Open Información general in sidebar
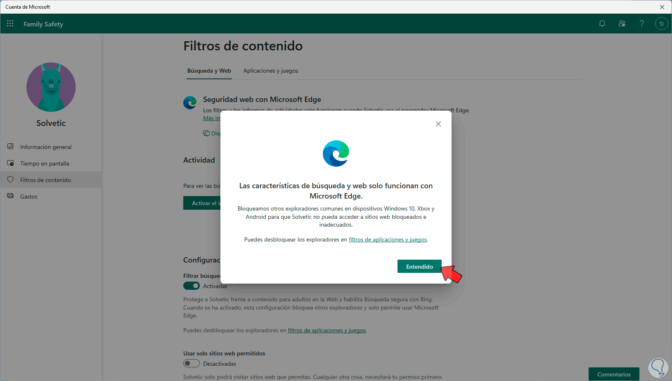Screen dimensions: 672x381 click(x=51, y=147)
